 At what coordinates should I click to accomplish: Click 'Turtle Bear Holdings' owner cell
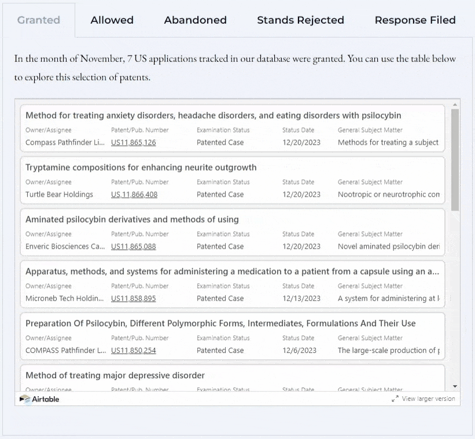pyautogui.click(x=59, y=194)
